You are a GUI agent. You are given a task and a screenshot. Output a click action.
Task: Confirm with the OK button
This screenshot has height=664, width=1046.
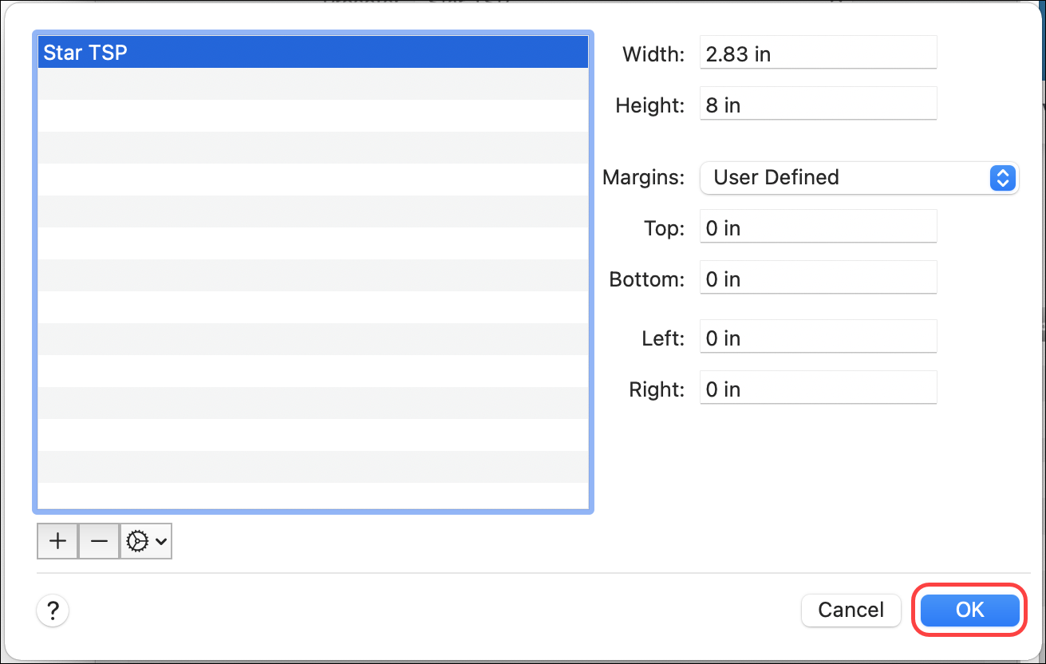[969, 611]
